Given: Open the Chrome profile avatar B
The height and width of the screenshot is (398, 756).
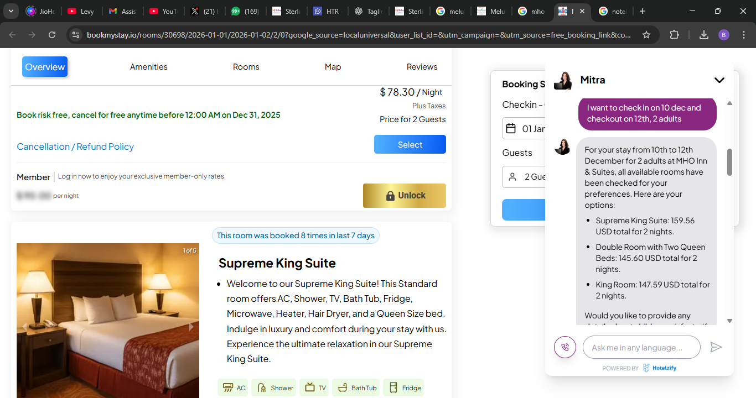Looking at the screenshot, I should [x=724, y=35].
